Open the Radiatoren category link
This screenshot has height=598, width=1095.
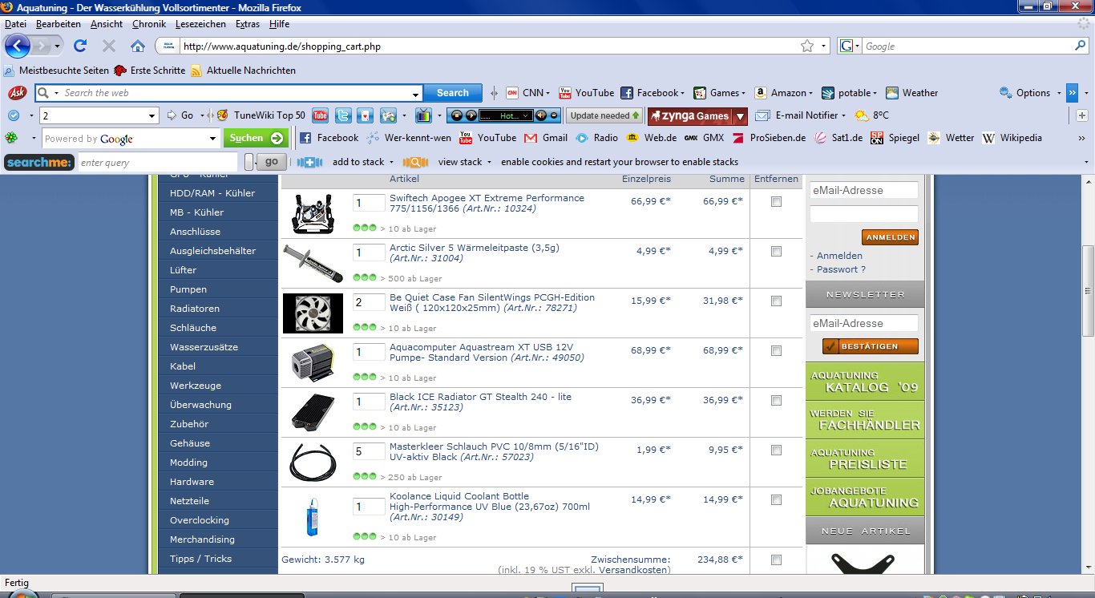(x=195, y=309)
